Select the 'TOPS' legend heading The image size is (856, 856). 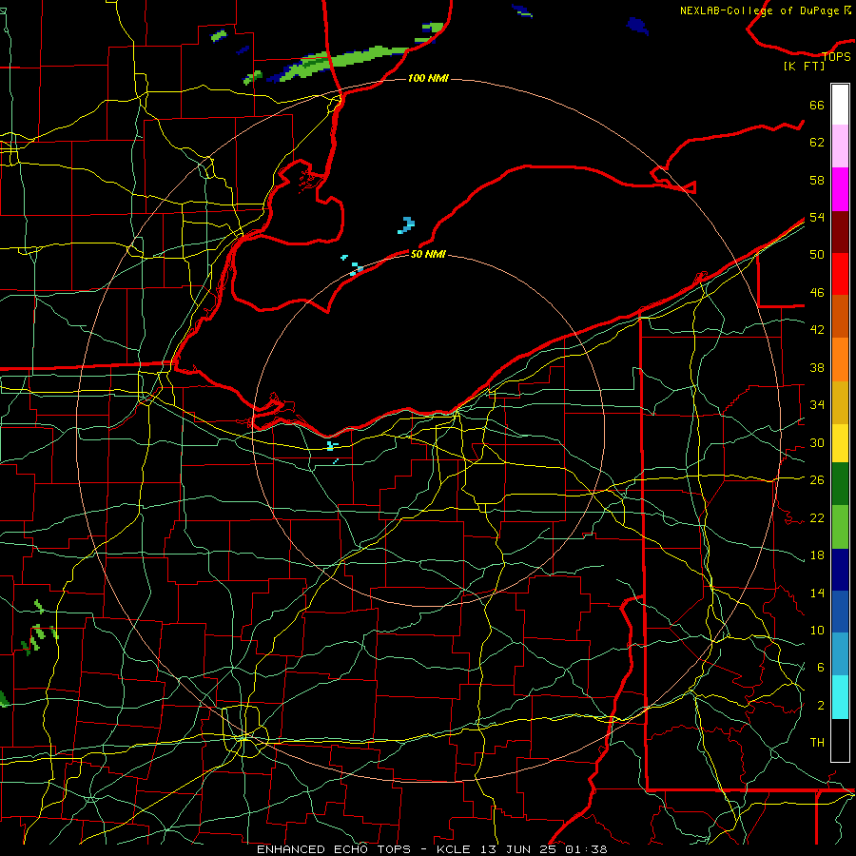tap(836, 57)
